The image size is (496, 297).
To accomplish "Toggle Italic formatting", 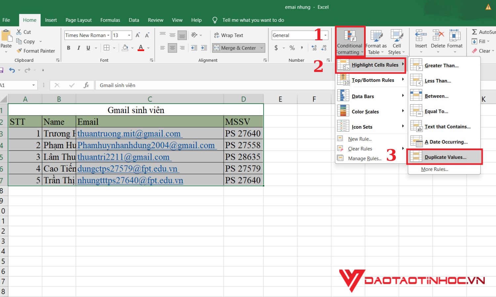I will click(x=78, y=48).
